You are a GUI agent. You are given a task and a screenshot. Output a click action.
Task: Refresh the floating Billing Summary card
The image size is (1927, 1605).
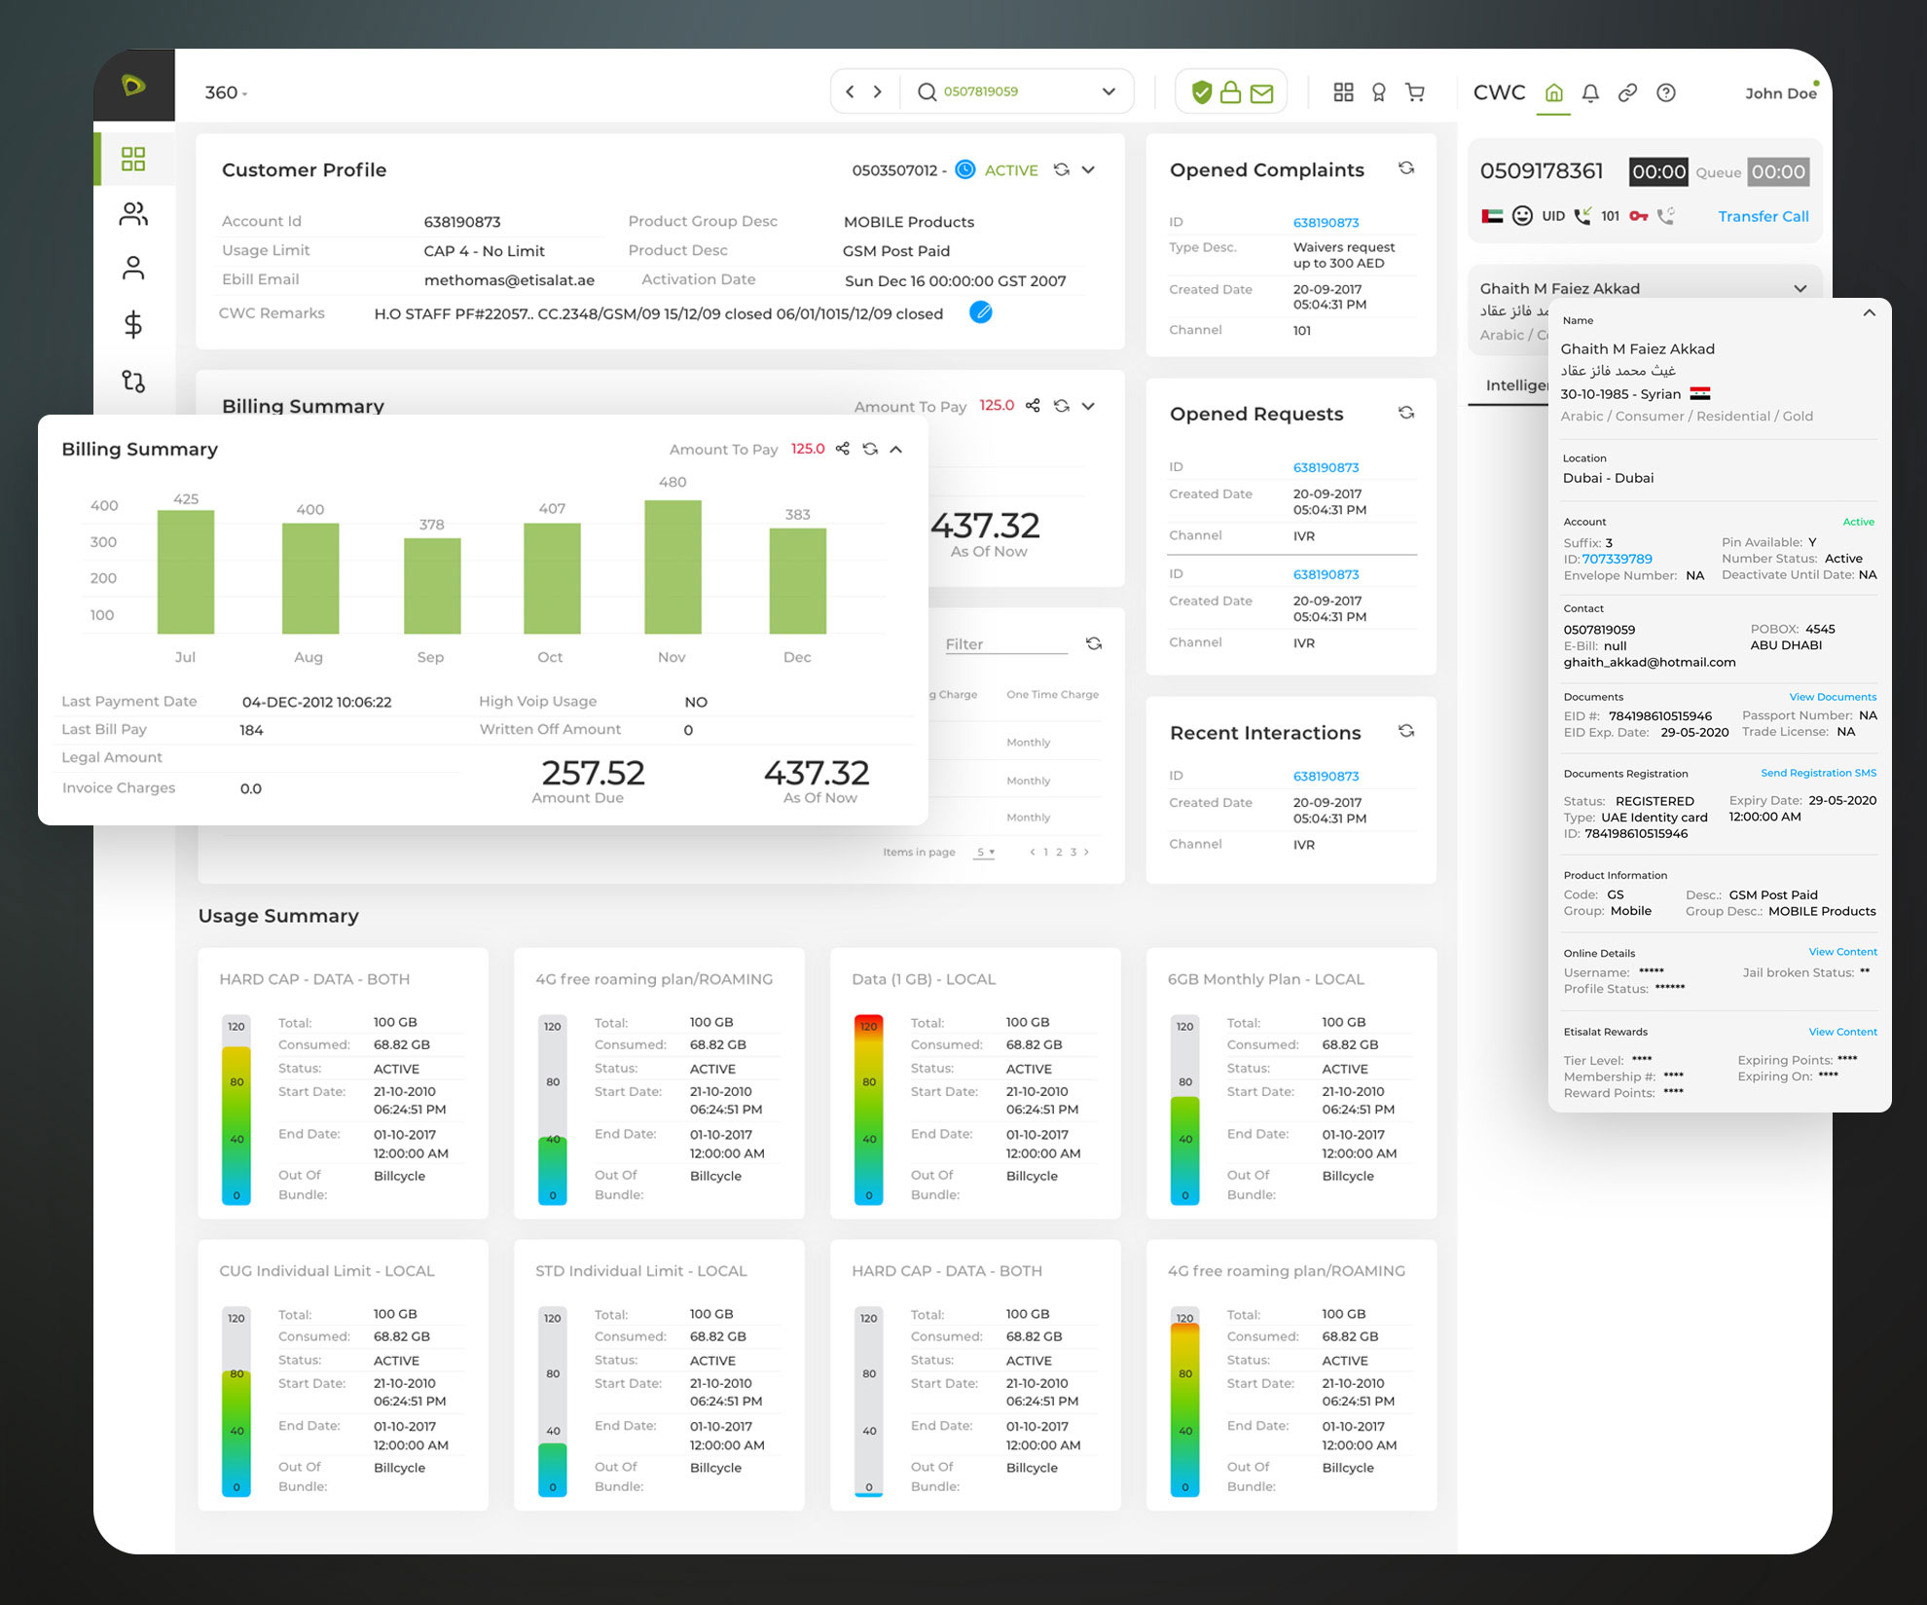870,449
